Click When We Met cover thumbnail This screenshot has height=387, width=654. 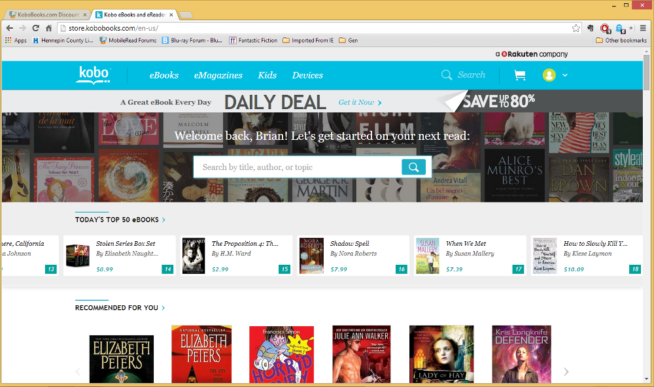428,256
